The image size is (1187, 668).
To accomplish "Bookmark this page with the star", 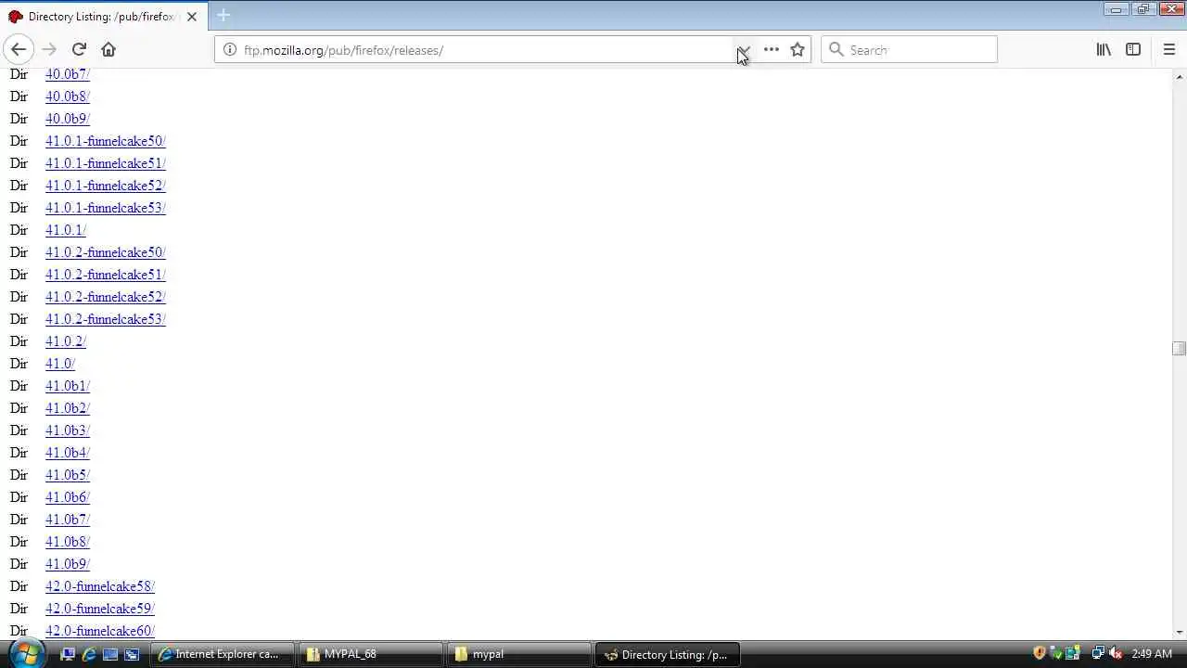I will [798, 50].
